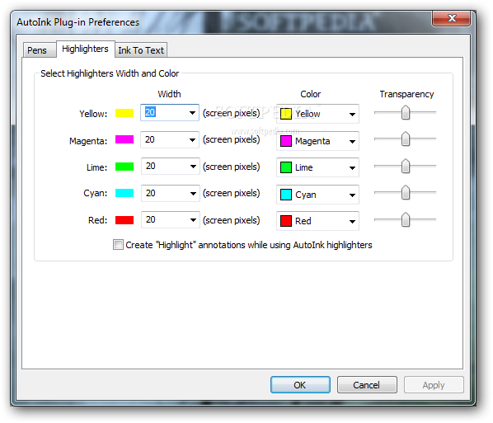Enable Create Highlight annotations checkbox

(118, 244)
